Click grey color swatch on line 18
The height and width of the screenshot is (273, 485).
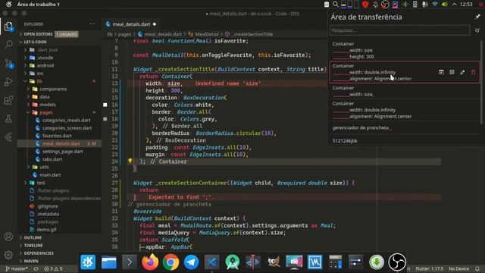105,119
